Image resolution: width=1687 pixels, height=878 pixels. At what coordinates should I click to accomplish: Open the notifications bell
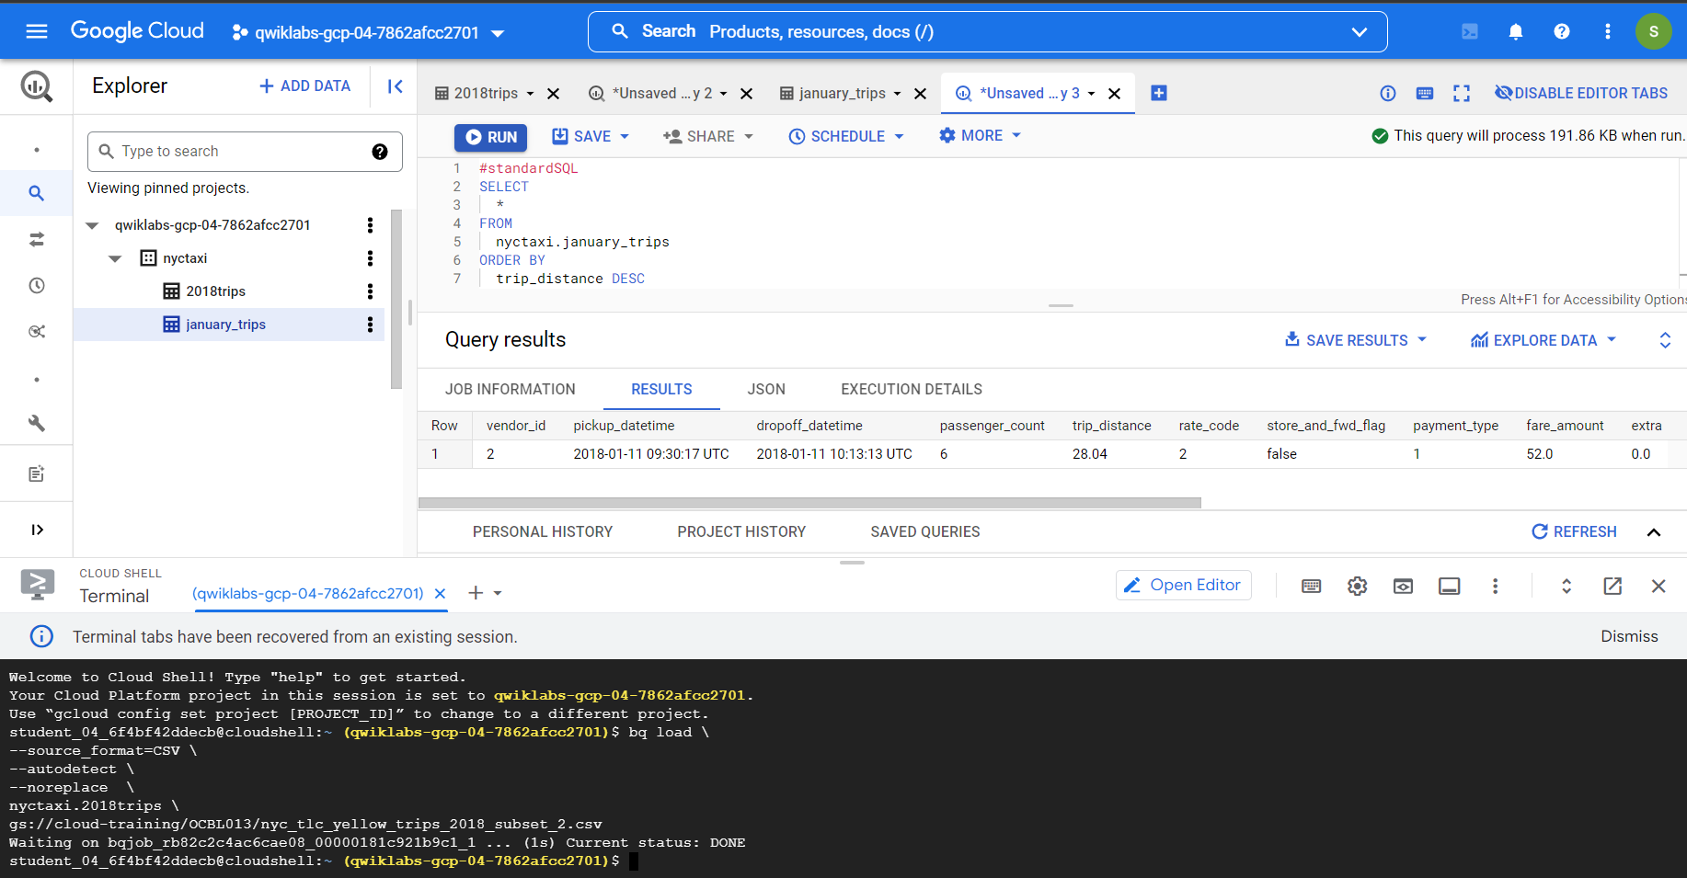click(1516, 32)
